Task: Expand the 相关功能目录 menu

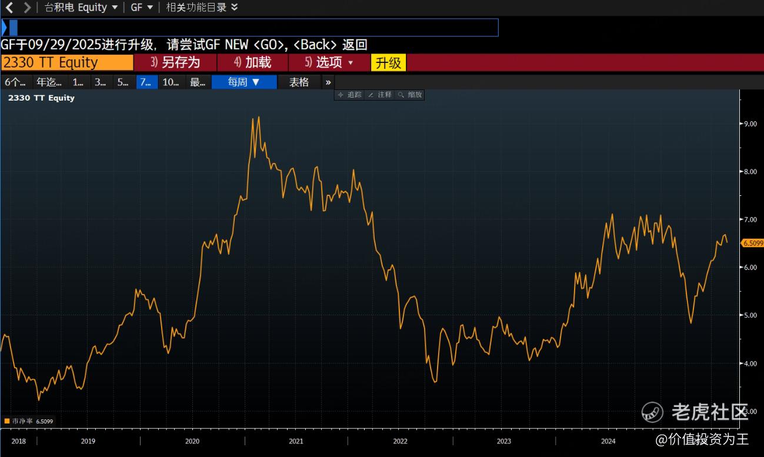Action: click(x=202, y=8)
